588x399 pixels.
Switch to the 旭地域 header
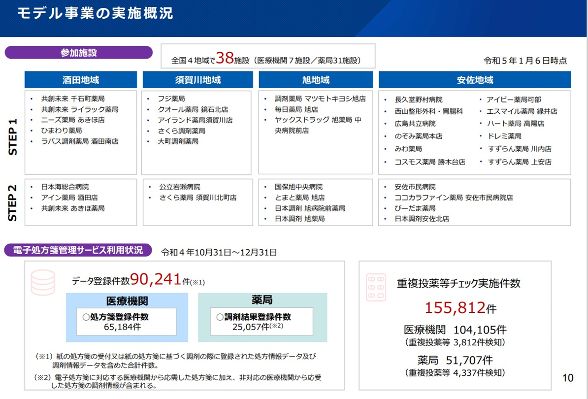click(x=316, y=80)
